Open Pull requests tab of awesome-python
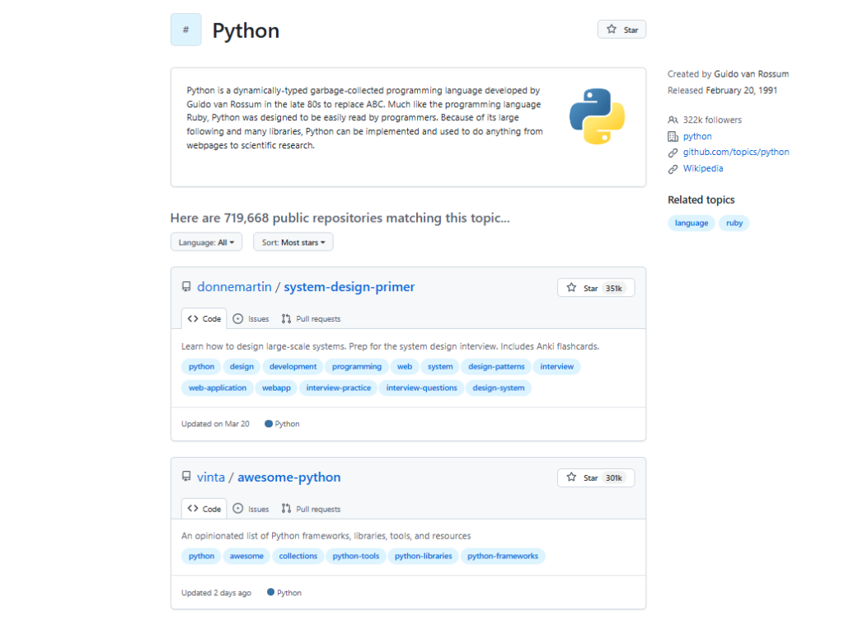The image size is (844, 621). (311, 509)
